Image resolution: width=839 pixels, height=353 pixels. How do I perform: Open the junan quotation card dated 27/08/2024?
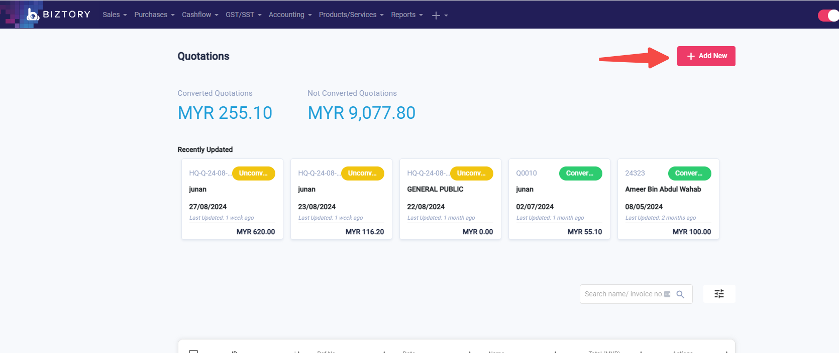pyautogui.click(x=232, y=199)
